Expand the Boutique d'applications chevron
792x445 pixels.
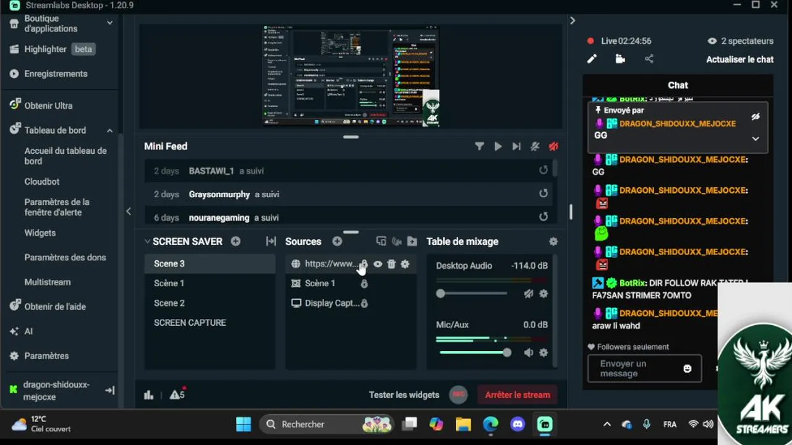coord(109,23)
